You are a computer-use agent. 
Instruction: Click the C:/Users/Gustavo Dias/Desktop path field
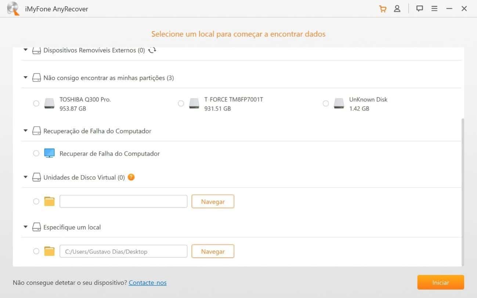click(x=123, y=251)
